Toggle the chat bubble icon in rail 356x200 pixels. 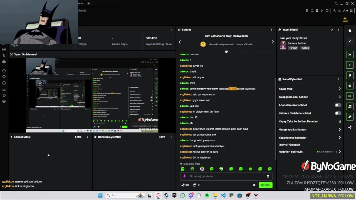[350, 86]
